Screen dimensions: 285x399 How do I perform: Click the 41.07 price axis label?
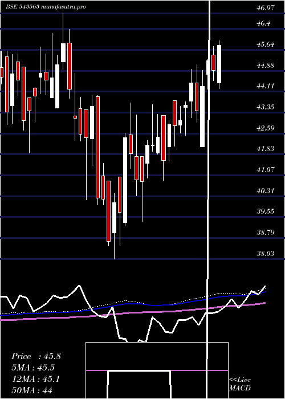(x=266, y=169)
